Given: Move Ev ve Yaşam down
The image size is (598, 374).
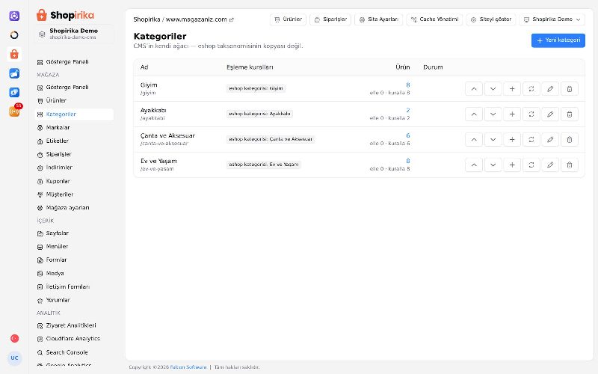Looking at the screenshot, I should [x=493, y=165].
